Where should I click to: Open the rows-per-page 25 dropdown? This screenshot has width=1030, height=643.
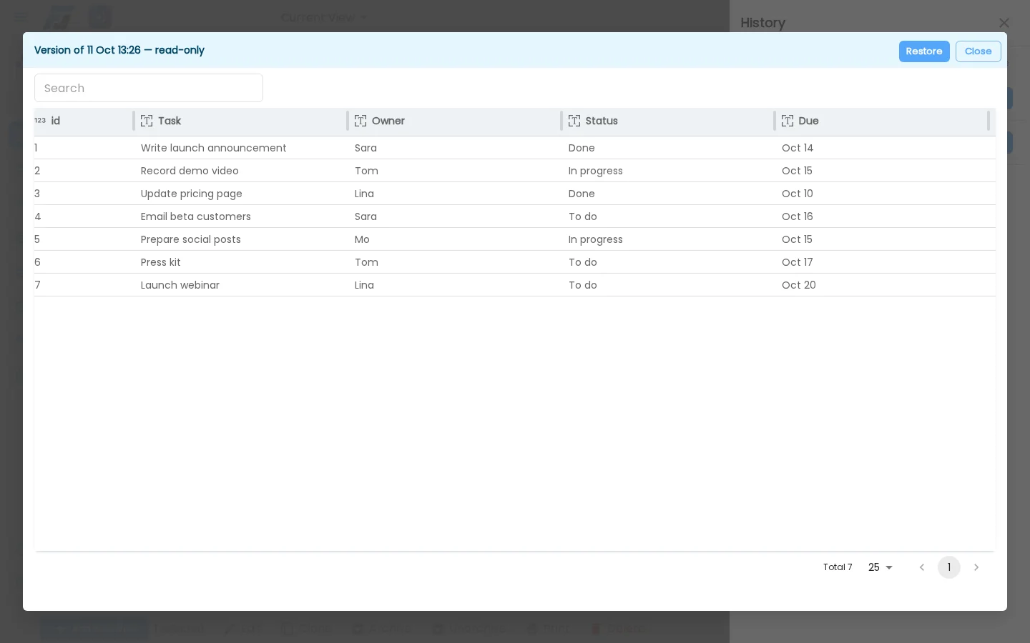(x=881, y=567)
